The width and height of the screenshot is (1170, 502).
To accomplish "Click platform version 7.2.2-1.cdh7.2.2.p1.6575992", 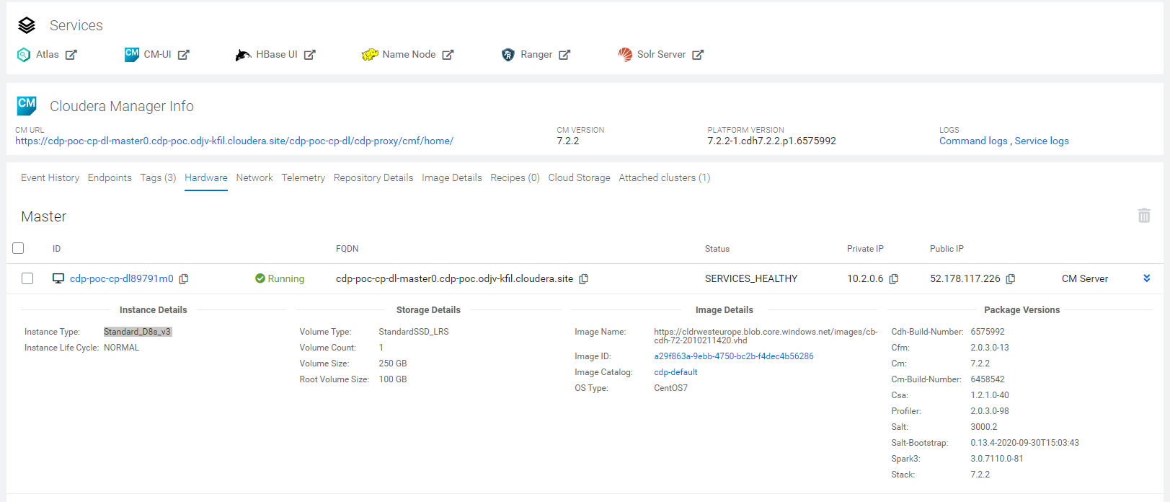I will 771,141.
